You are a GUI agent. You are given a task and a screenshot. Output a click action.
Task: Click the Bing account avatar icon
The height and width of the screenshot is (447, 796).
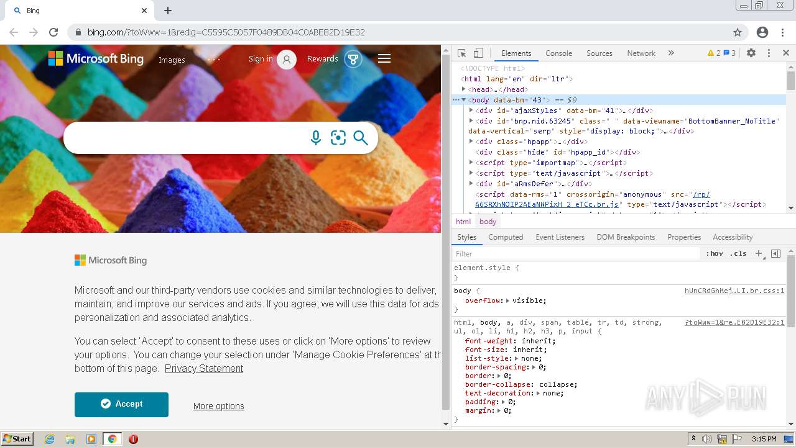click(x=287, y=60)
